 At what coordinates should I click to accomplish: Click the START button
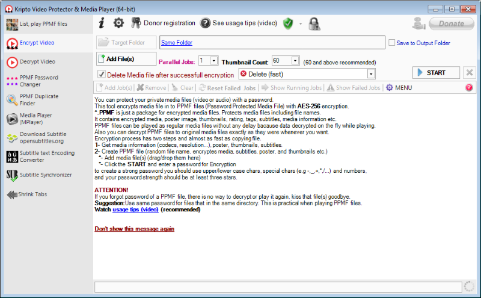[x=436, y=73]
